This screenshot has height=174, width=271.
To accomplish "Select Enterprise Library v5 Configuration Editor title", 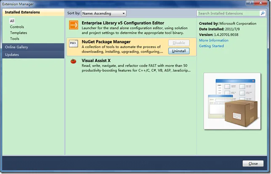I will pyautogui.click(x=123, y=23).
